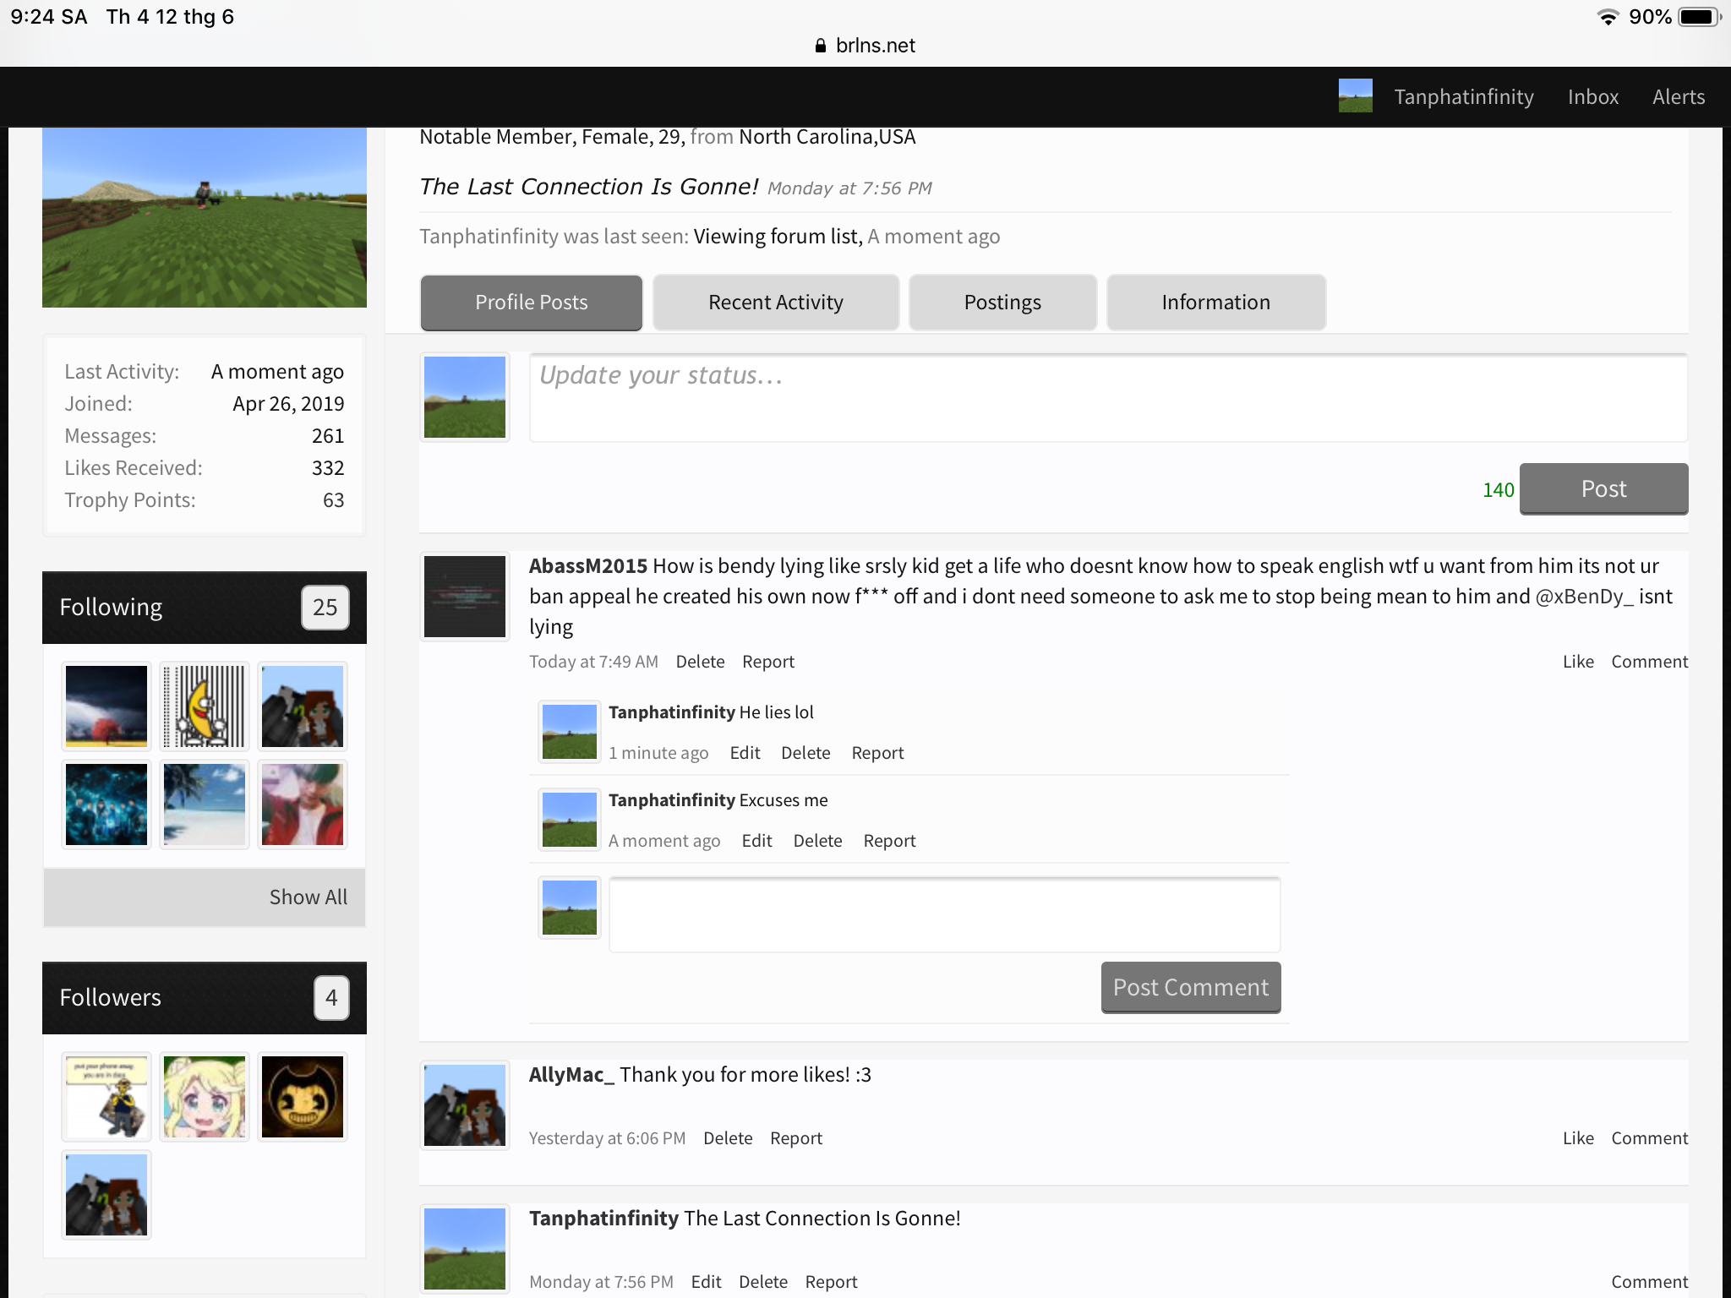Viewport: 1731px width, 1298px height.
Task: Focus the Update your status field
Action: pyautogui.click(x=1108, y=398)
